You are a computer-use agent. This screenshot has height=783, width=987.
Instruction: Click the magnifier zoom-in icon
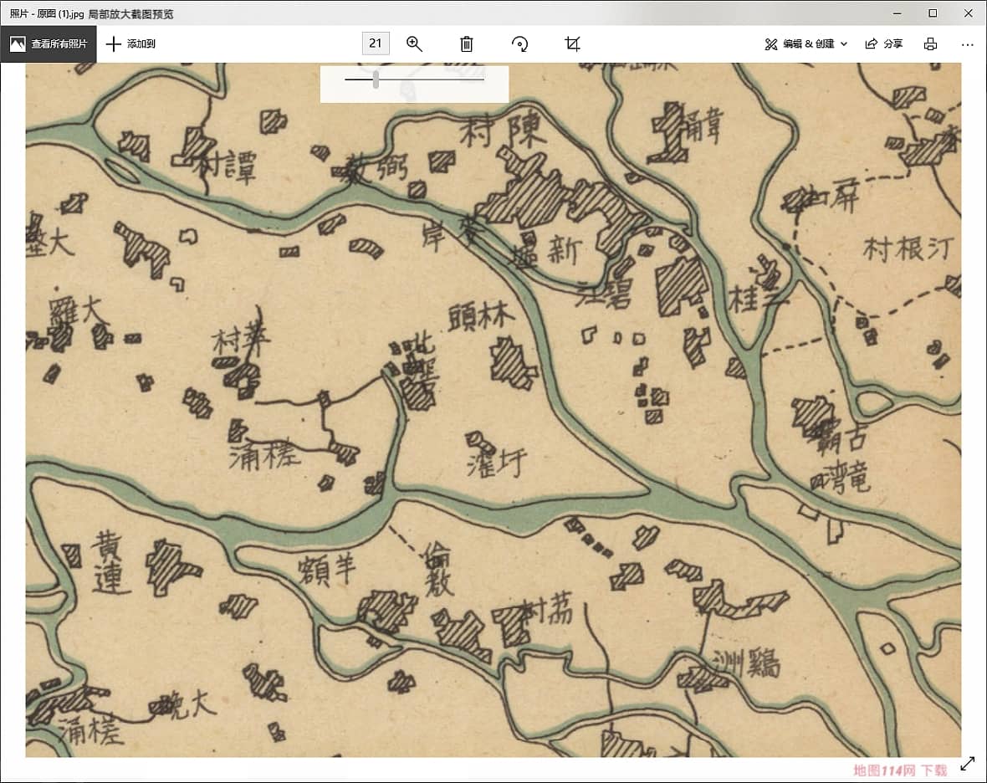pyautogui.click(x=414, y=44)
